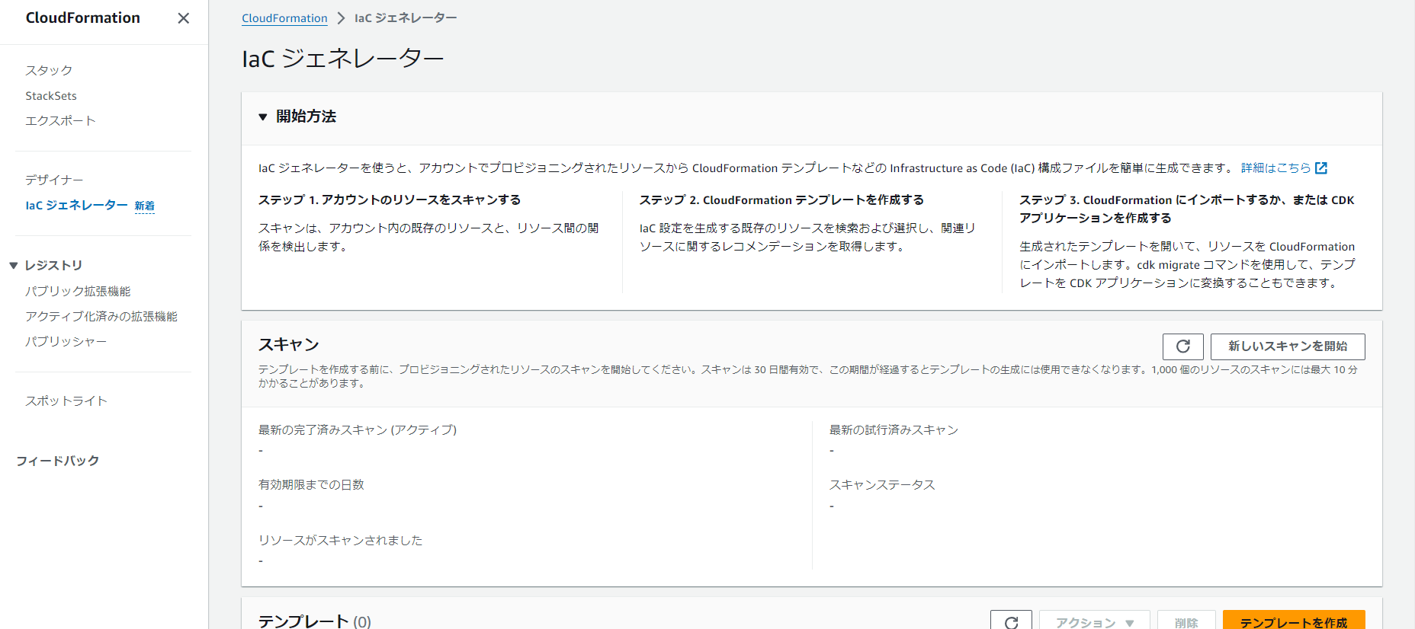Close the CloudFormation side navigation panel

(x=183, y=18)
